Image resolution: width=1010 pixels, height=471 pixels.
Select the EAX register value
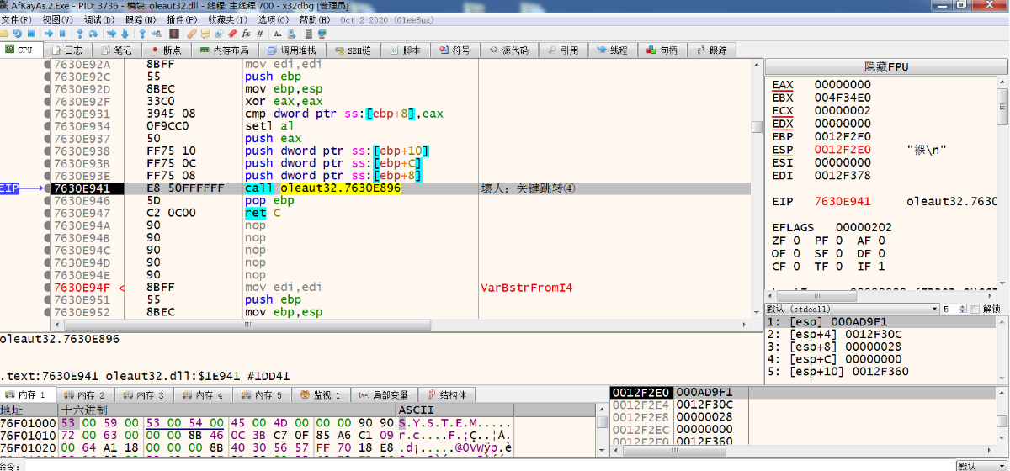[x=843, y=85]
